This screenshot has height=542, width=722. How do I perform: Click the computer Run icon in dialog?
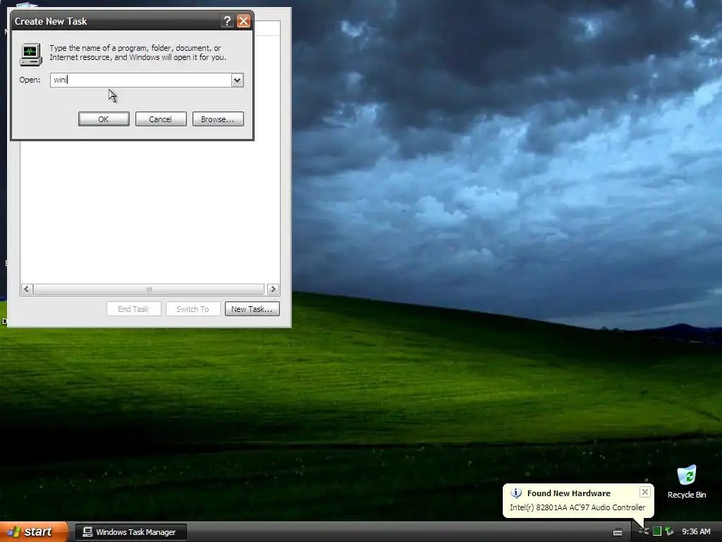pos(31,54)
